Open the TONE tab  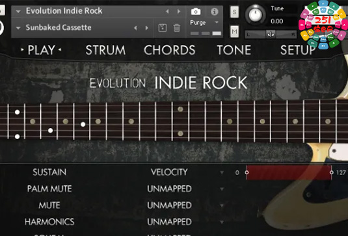point(234,50)
